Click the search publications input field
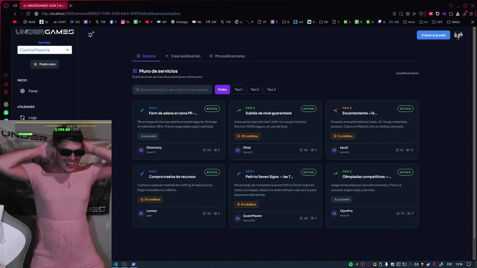The height and width of the screenshot is (268, 477). pos(172,90)
